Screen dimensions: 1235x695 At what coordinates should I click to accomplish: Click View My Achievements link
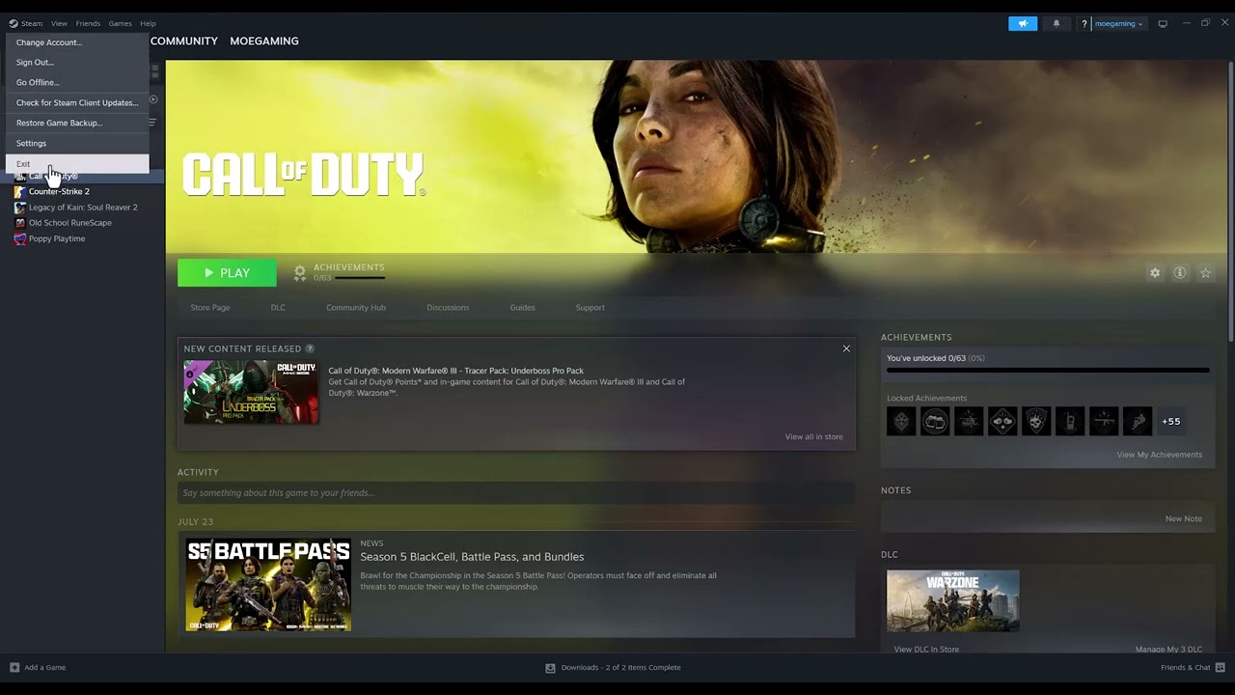coord(1160,455)
